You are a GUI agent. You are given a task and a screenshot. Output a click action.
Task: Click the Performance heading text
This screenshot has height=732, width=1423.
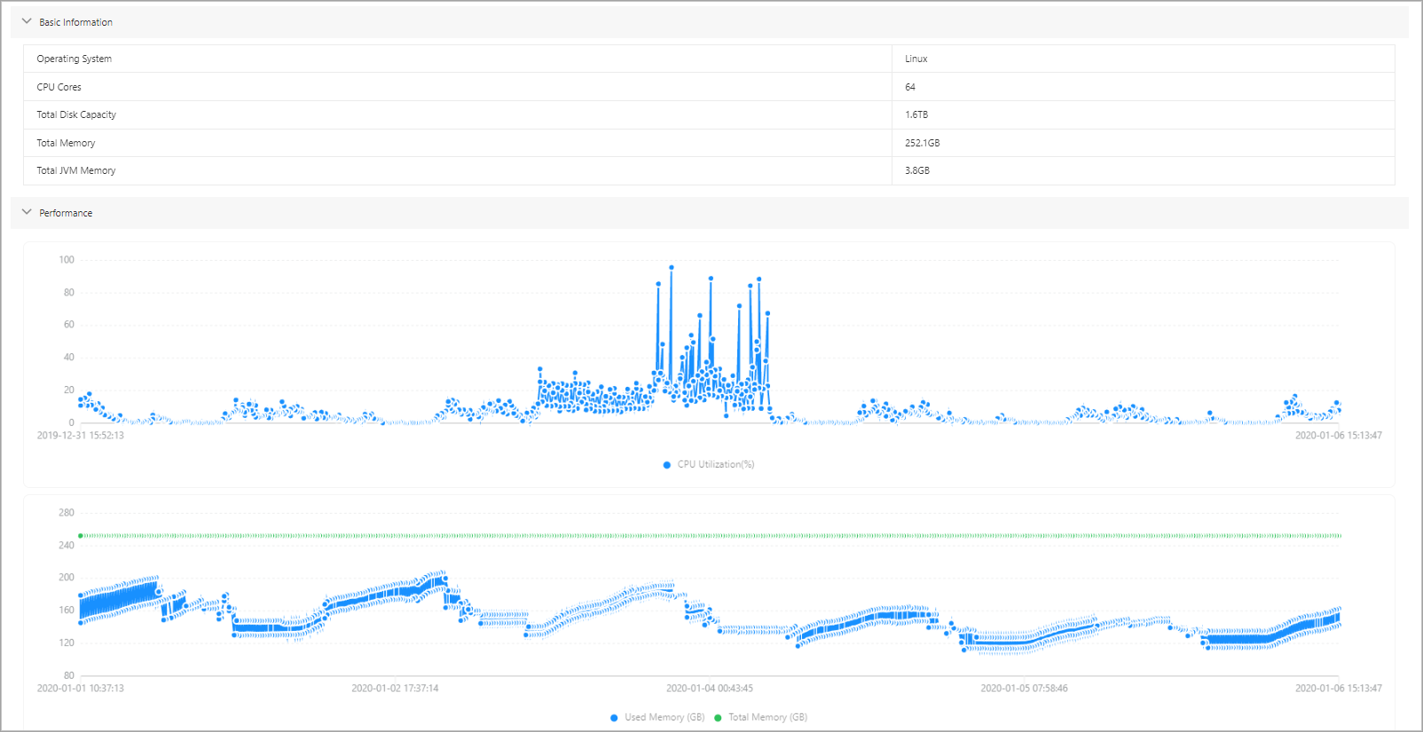click(x=66, y=213)
